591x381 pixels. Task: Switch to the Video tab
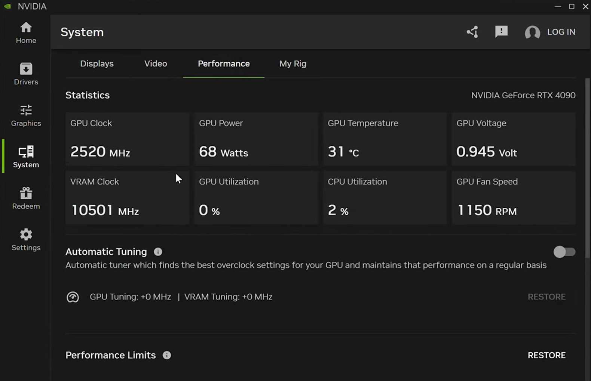click(156, 63)
